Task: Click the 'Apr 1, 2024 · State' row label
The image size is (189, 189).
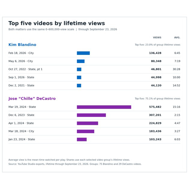Action: 21,123
